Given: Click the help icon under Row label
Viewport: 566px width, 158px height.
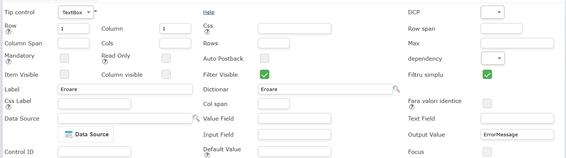Looking at the screenshot, I should click(x=7, y=32).
